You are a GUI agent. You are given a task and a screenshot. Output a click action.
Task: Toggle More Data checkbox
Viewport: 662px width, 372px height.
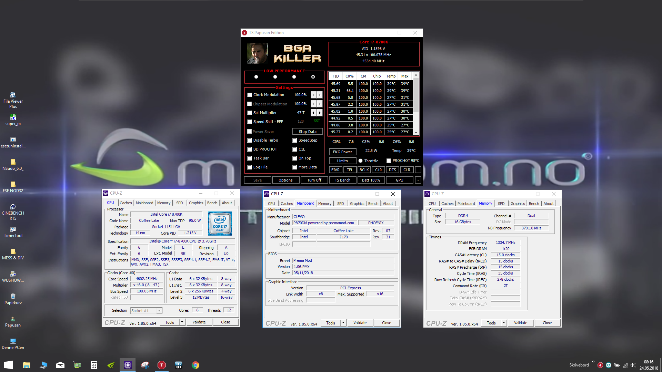click(x=295, y=167)
